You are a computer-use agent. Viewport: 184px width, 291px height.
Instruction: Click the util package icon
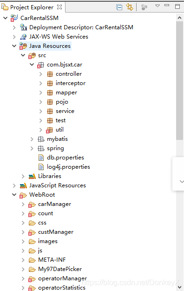click(x=50, y=130)
